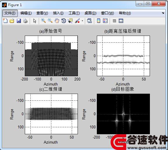The height and width of the screenshot is (150, 168).
Task: Activate the Zoom In magnifier tool
Action: pyautogui.click(x=43, y=21)
